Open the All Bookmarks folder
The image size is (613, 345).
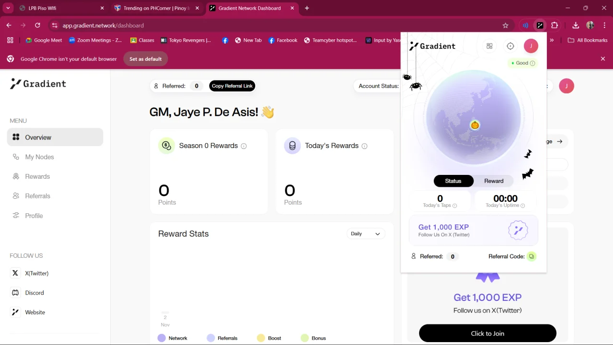pos(588,40)
